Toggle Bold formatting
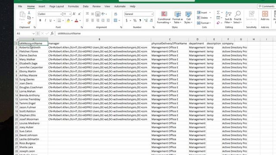 [40, 21]
